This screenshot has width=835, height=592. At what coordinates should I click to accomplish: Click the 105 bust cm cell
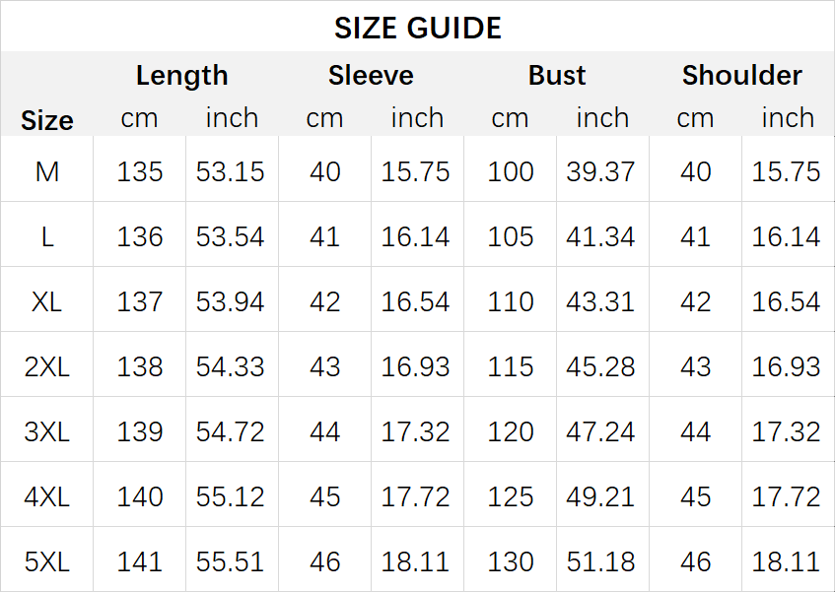coord(510,236)
